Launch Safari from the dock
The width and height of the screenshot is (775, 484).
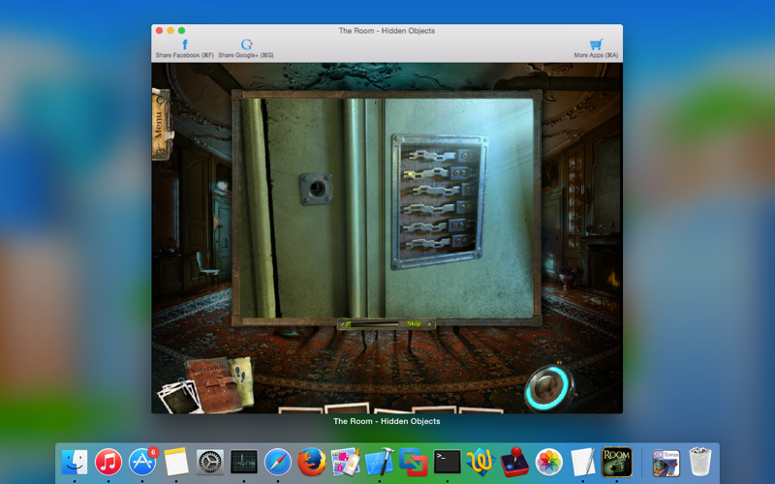point(278,463)
